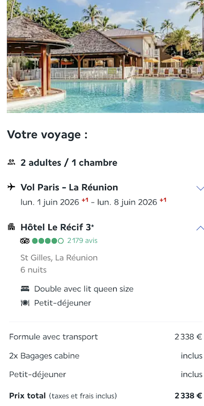Open the hotel pool photo
Viewport: 204px width, 406px height.
[x=106, y=56]
